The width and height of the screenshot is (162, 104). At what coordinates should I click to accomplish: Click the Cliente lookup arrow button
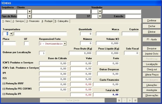coord(29,11)
